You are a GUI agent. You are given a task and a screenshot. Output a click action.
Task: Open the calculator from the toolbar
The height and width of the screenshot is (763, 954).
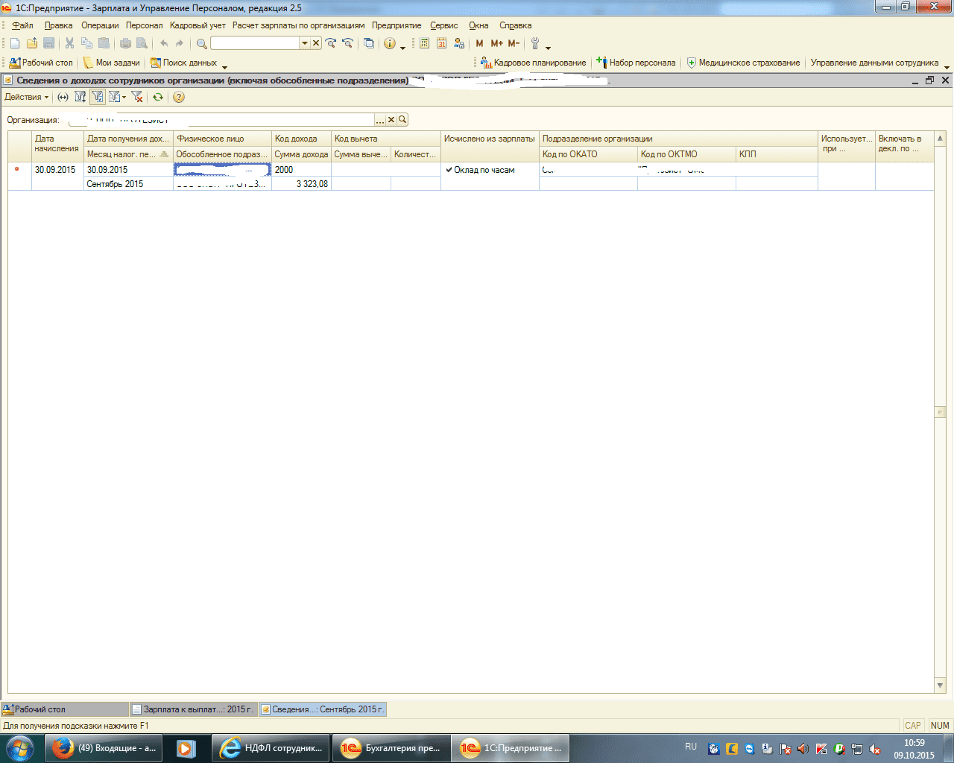tap(425, 44)
